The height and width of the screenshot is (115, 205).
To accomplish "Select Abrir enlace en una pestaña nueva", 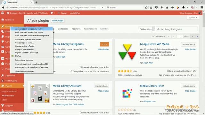I will (x=32, y=29).
